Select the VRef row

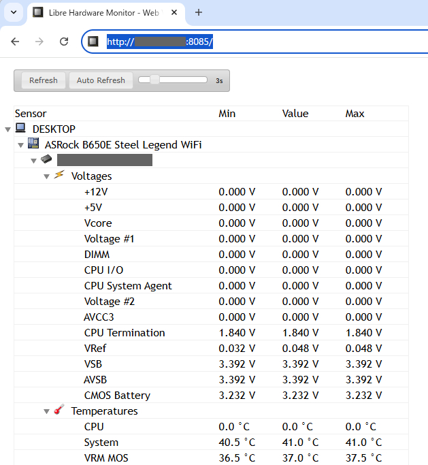pyautogui.click(x=211, y=348)
